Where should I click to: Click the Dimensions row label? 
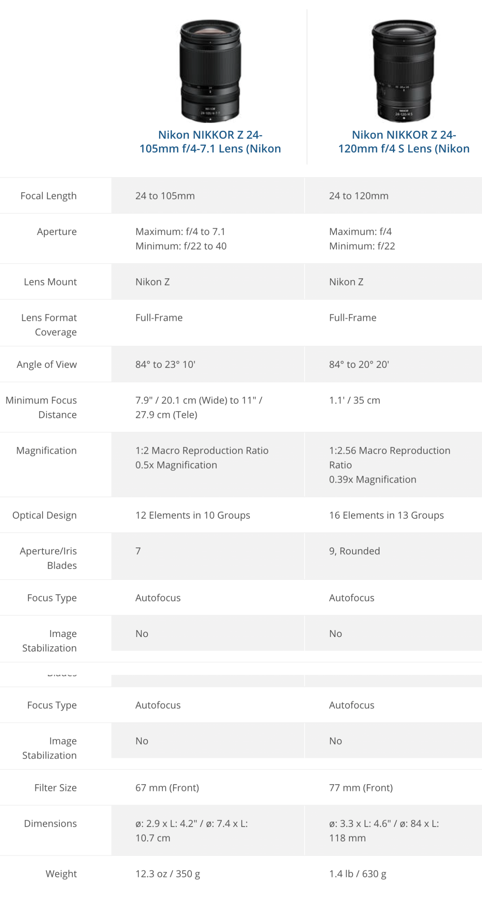(x=50, y=823)
